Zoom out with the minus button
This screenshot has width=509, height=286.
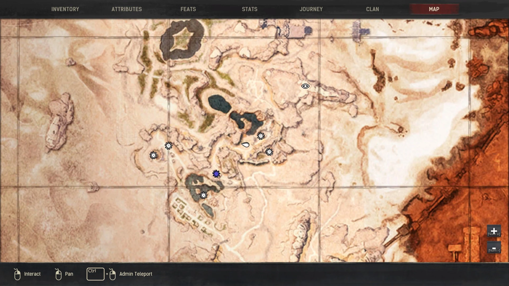tap(494, 248)
